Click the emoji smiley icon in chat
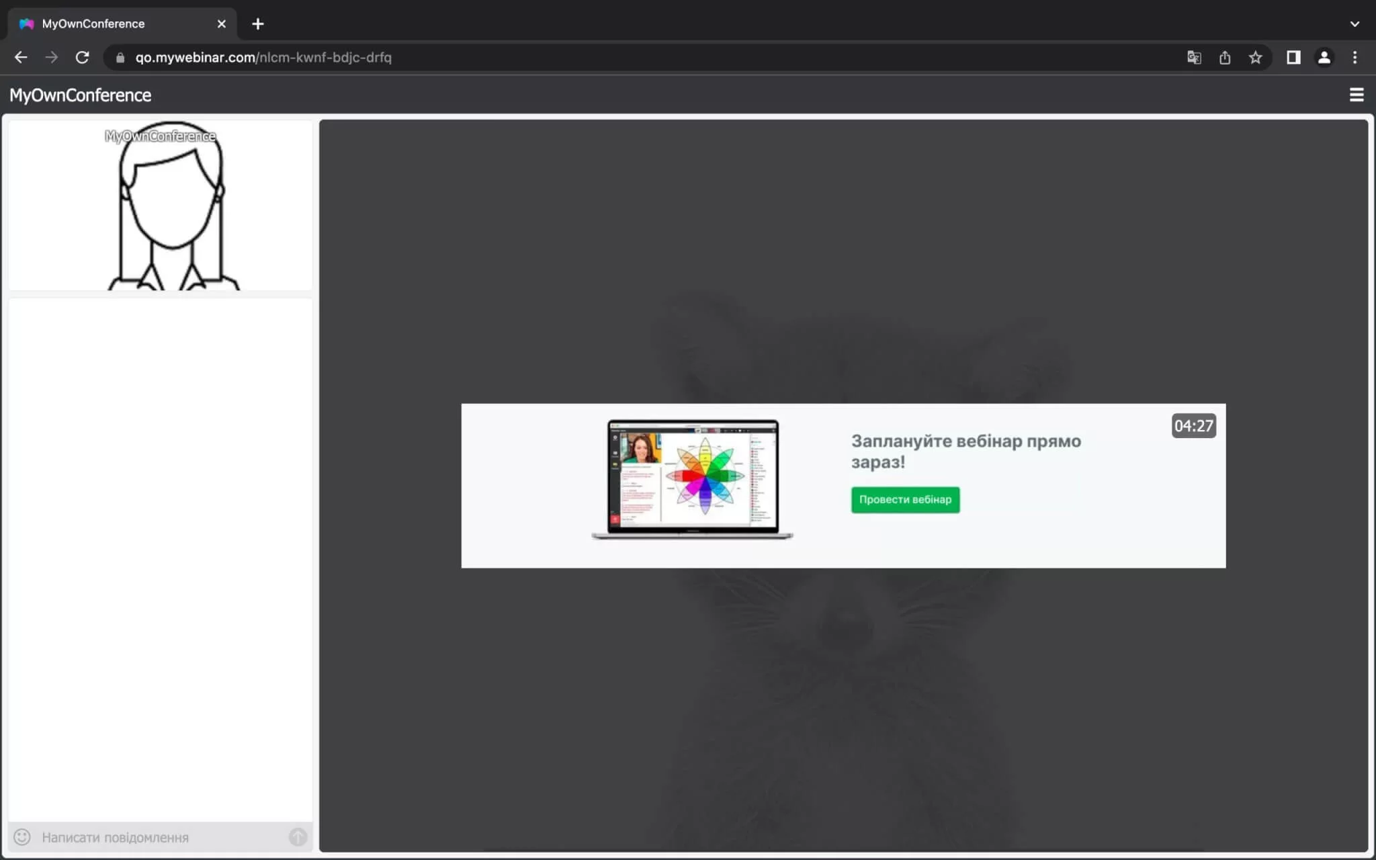The image size is (1376, 860). click(22, 836)
